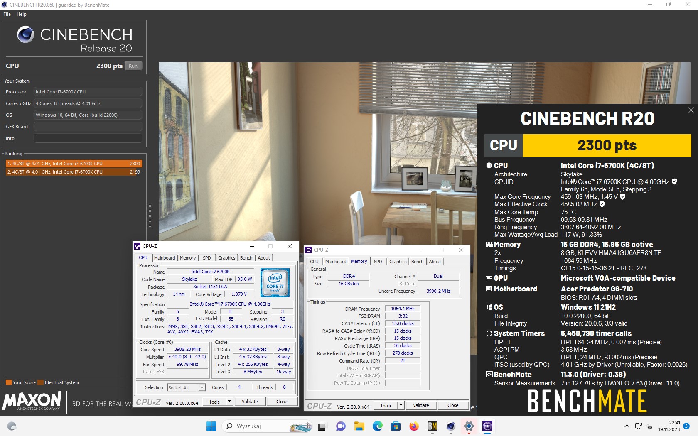This screenshot has width=698, height=436.
Task: Open the Bench tab in the front CPU-Z window
Action: coord(246,258)
